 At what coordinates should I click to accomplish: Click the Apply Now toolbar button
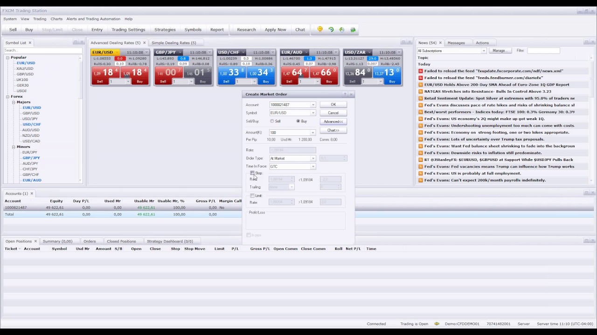coord(276,30)
